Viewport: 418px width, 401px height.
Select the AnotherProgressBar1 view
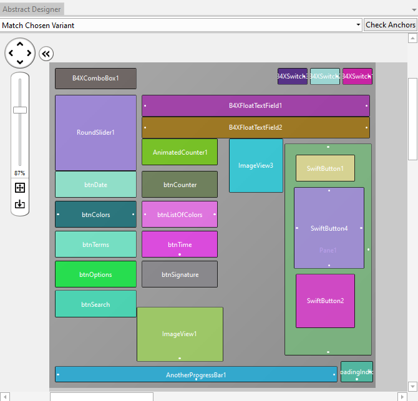click(x=196, y=374)
